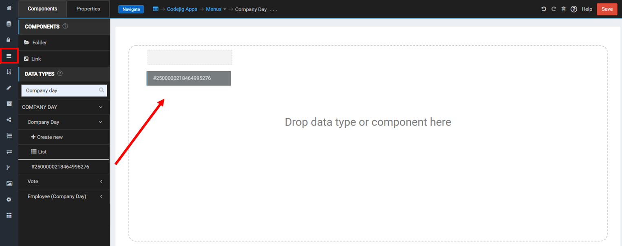Select the #2500000218464995276 item on the canvas
Image resolution: width=622 pixels, height=246 pixels.
[189, 78]
